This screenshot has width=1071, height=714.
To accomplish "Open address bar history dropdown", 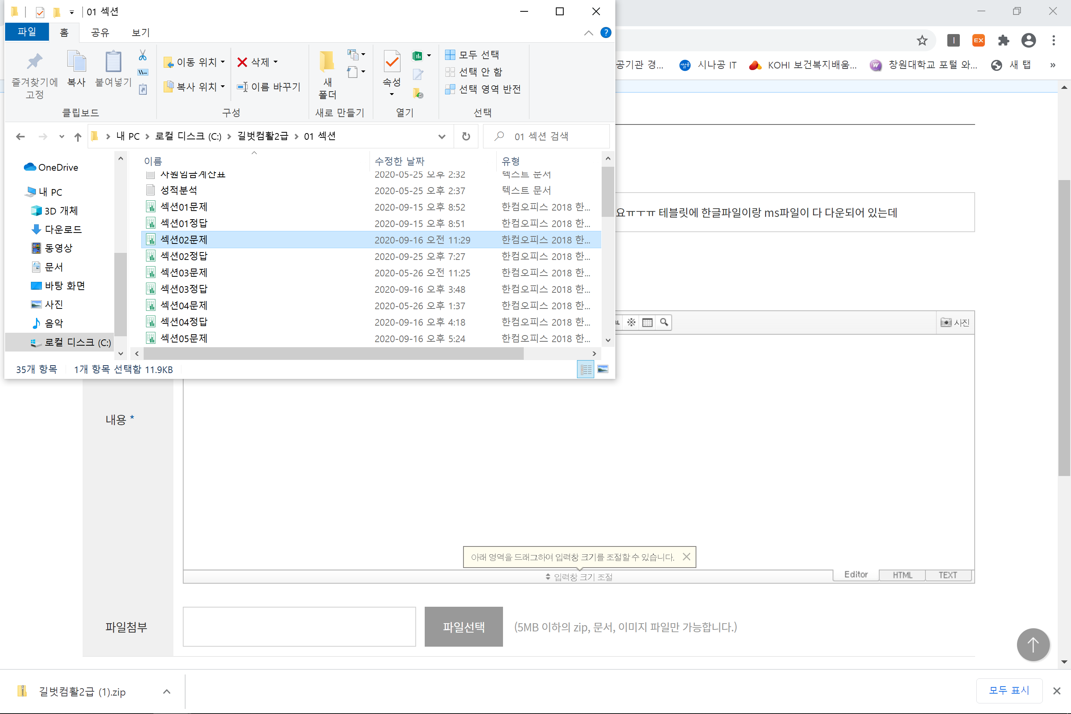I will pyautogui.click(x=441, y=136).
